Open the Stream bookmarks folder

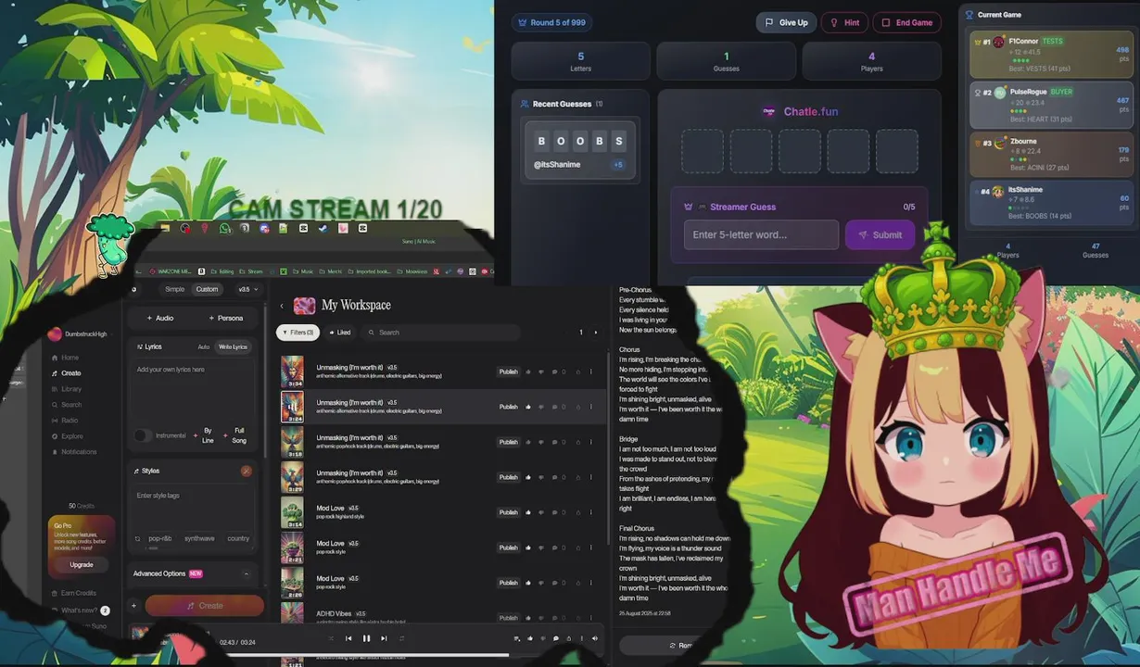[252, 271]
